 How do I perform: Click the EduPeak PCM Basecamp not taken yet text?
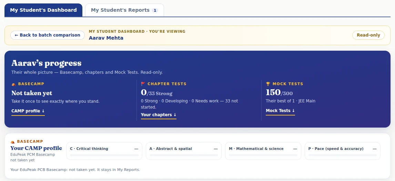(x=32, y=157)
